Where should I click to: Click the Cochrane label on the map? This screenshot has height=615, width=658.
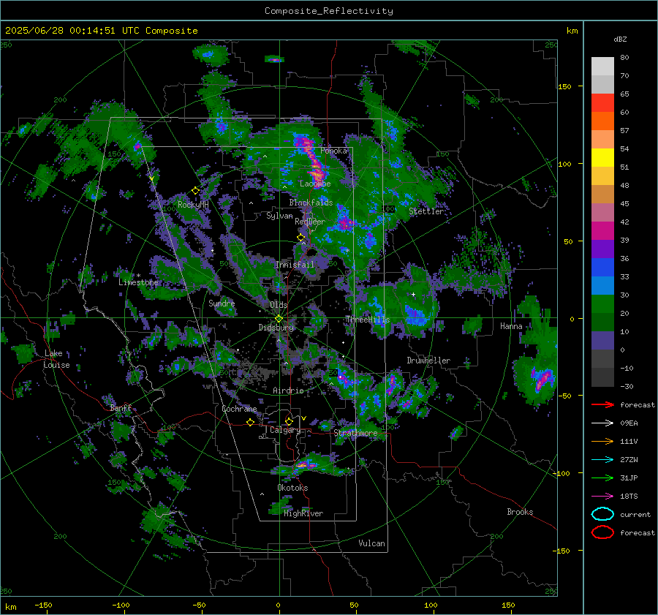pyautogui.click(x=239, y=409)
